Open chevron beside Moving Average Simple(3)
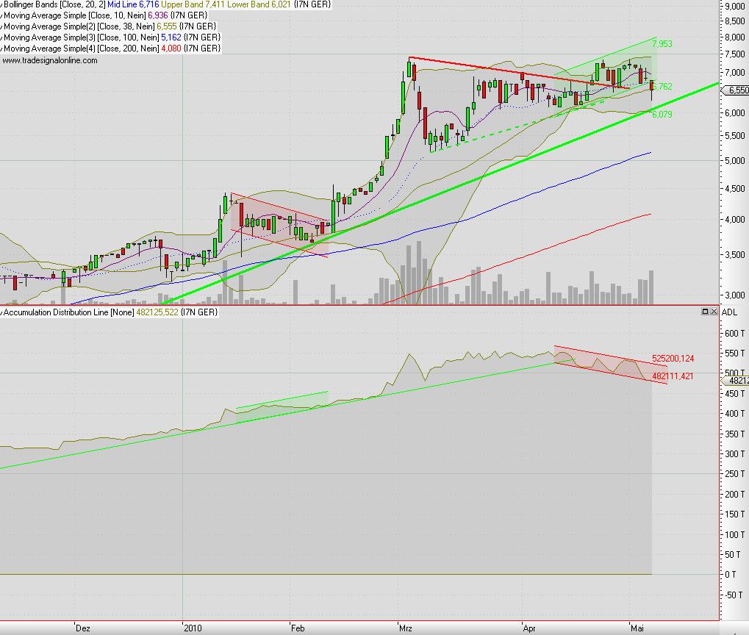Screen dimensions: 749x635 pos(1,37)
